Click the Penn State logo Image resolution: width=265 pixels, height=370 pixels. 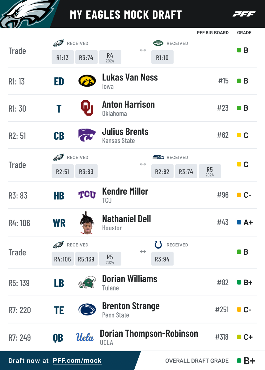[x=87, y=310]
